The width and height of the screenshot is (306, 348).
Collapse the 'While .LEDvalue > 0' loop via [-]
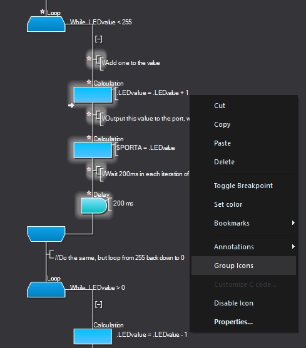click(99, 304)
